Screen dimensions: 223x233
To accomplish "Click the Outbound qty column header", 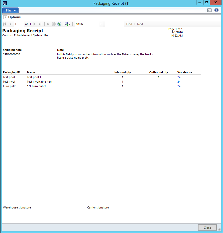I will (159, 72).
